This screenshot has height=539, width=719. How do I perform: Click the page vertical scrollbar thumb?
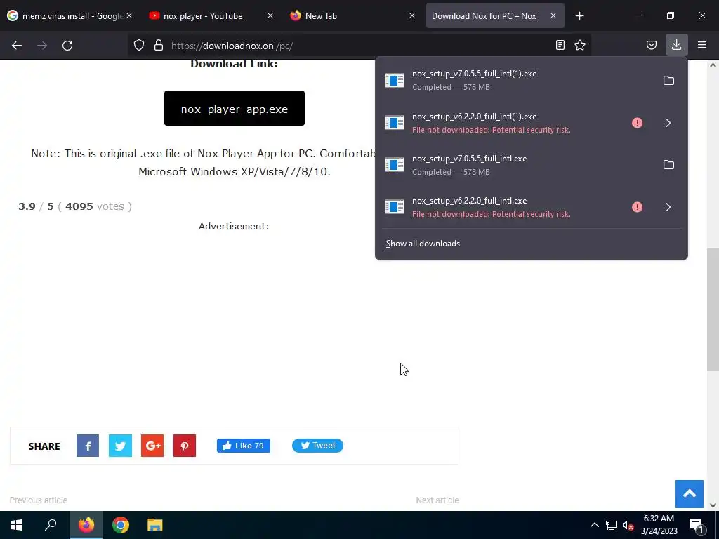pyautogui.click(x=713, y=310)
